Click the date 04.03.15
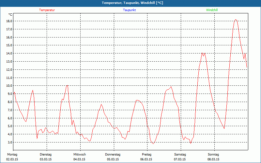This screenshot has height=163, width=261. coord(79,159)
